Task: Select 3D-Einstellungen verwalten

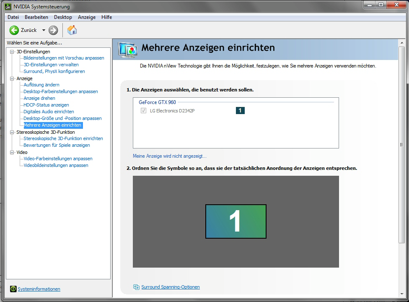Action: (x=51, y=65)
